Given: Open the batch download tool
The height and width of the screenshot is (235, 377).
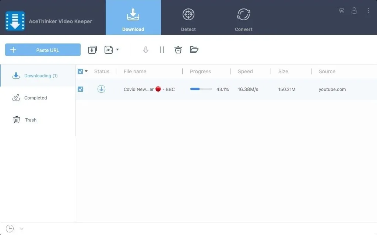Looking at the screenshot, I should click(92, 49).
